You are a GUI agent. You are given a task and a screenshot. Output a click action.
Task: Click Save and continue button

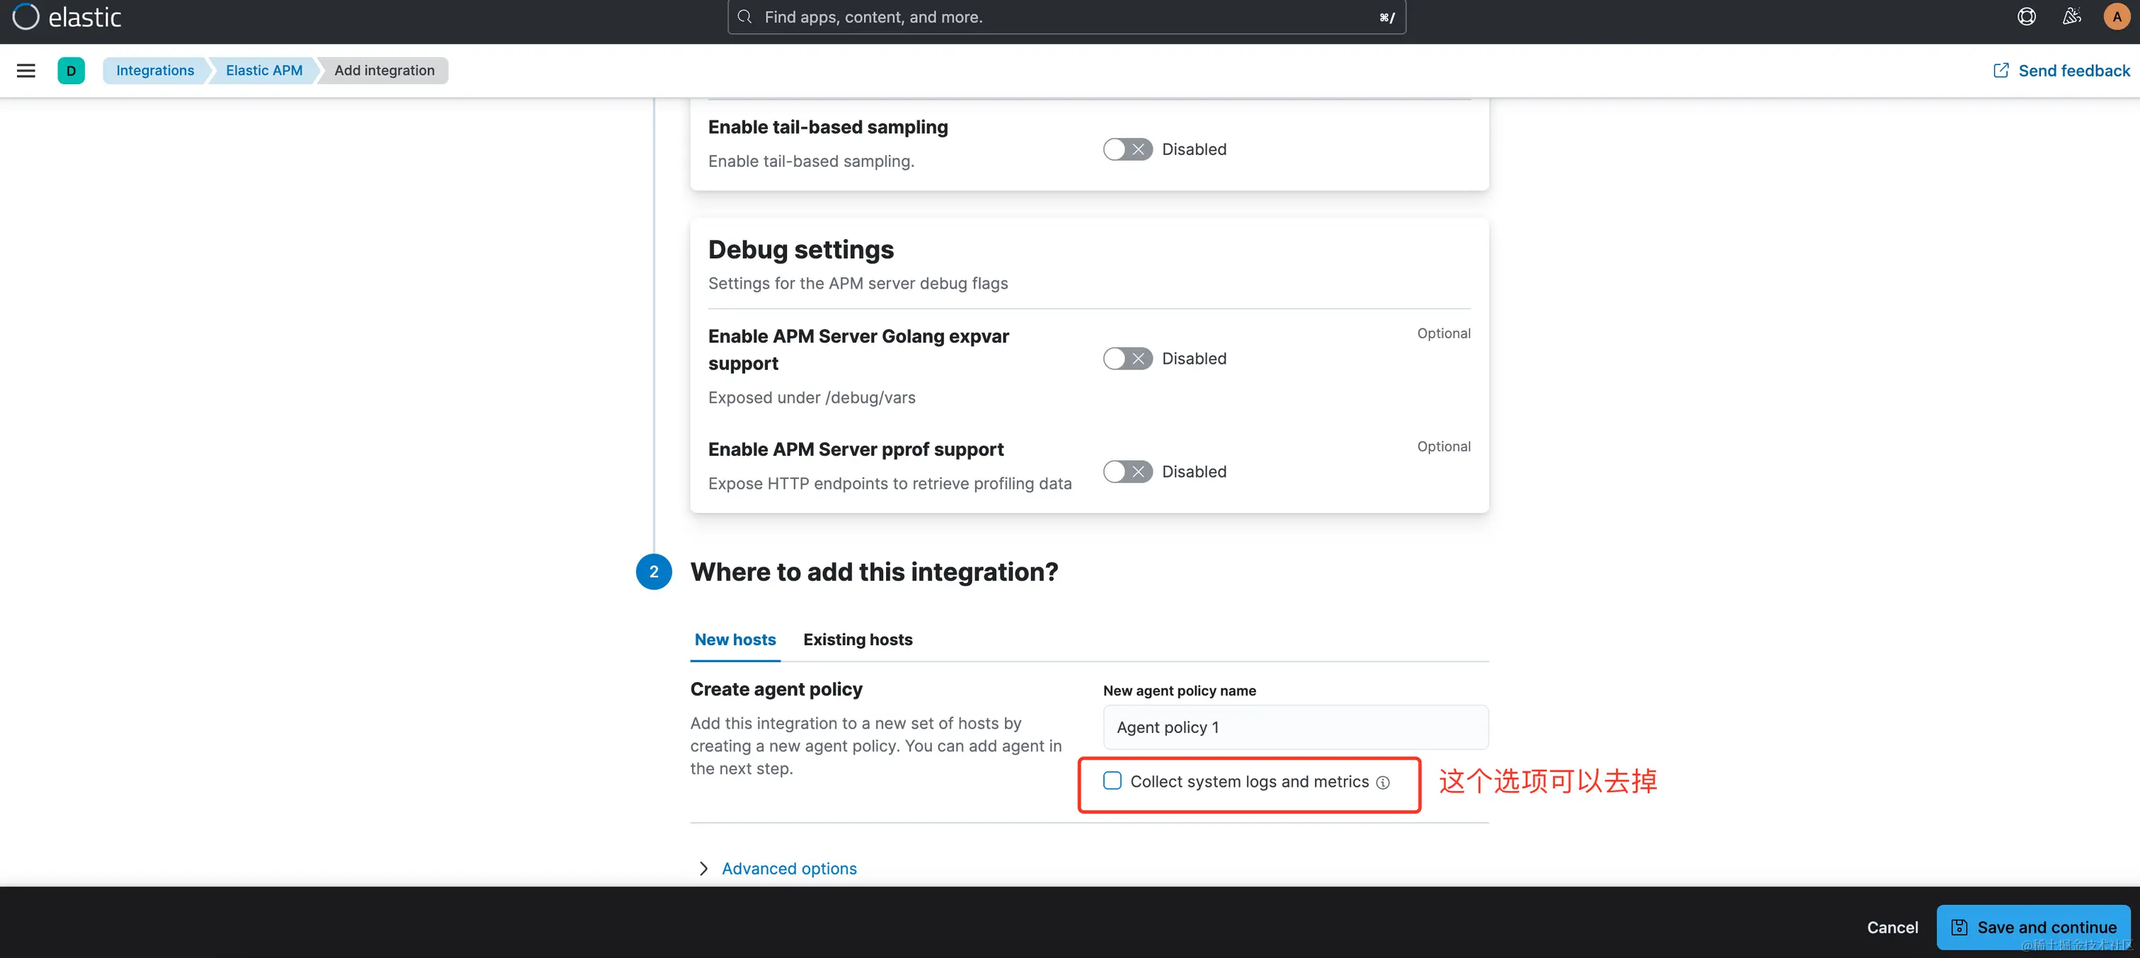(x=2032, y=928)
